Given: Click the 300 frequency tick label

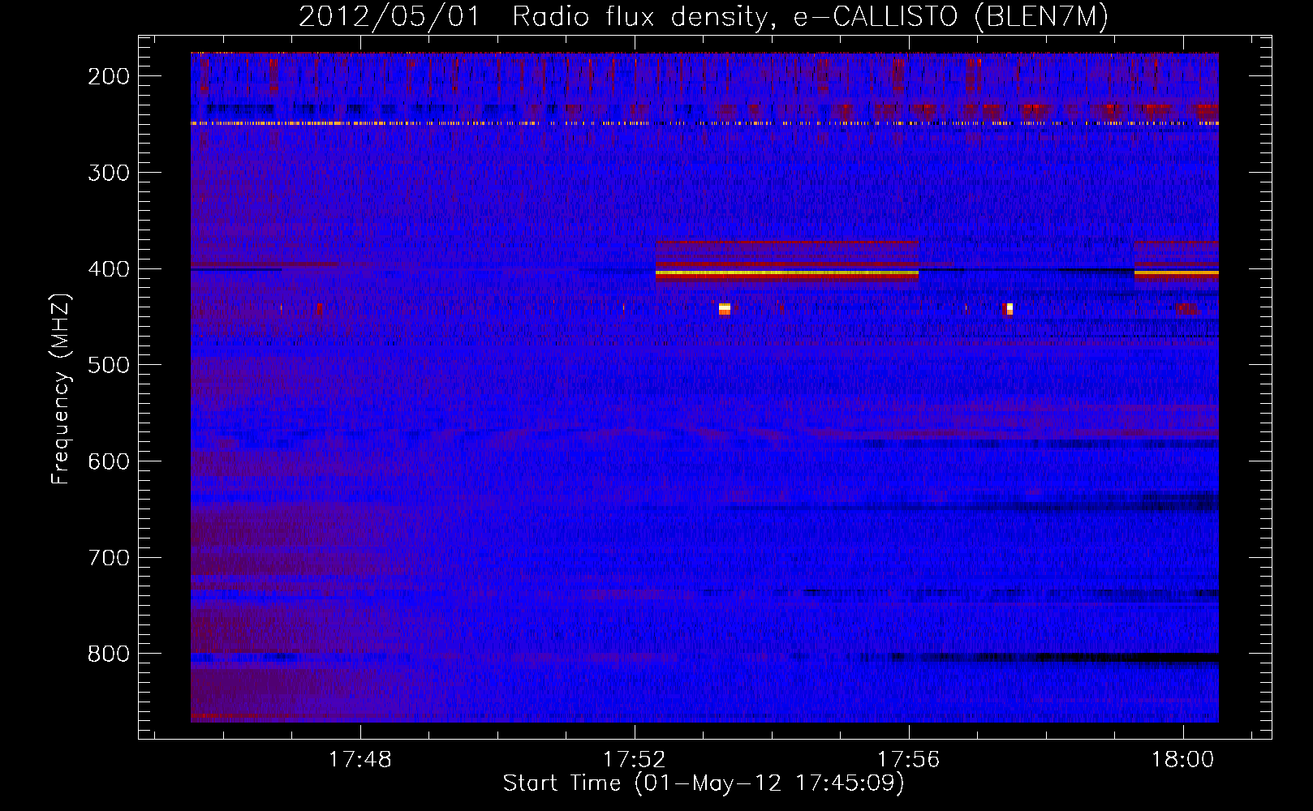Looking at the screenshot, I should [108, 173].
